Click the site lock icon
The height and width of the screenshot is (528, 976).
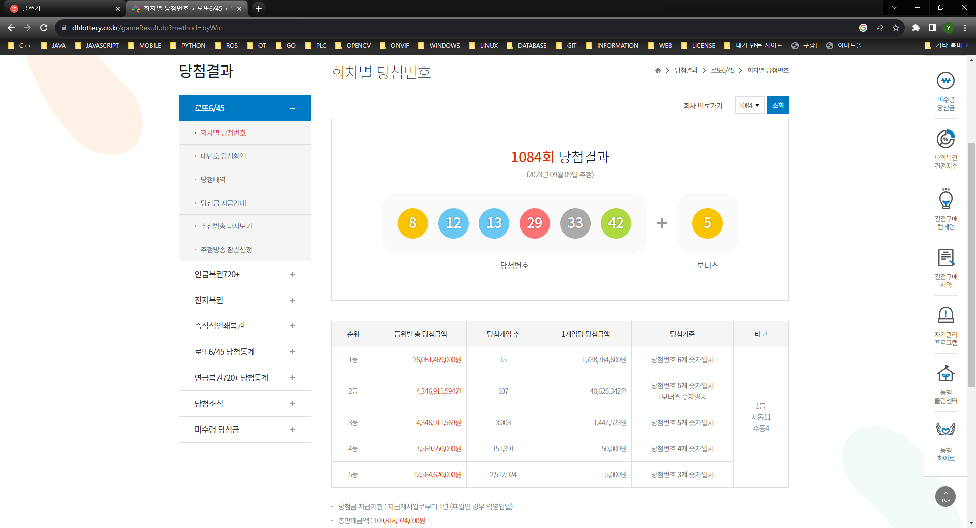(x=64, y=28)
